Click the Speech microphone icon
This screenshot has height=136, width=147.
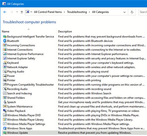click(x=5, y=102)
